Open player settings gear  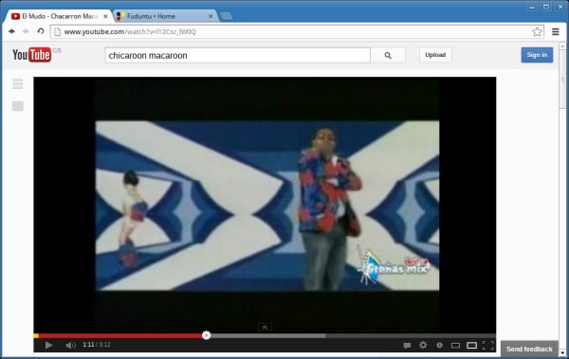tap(423, 345)
